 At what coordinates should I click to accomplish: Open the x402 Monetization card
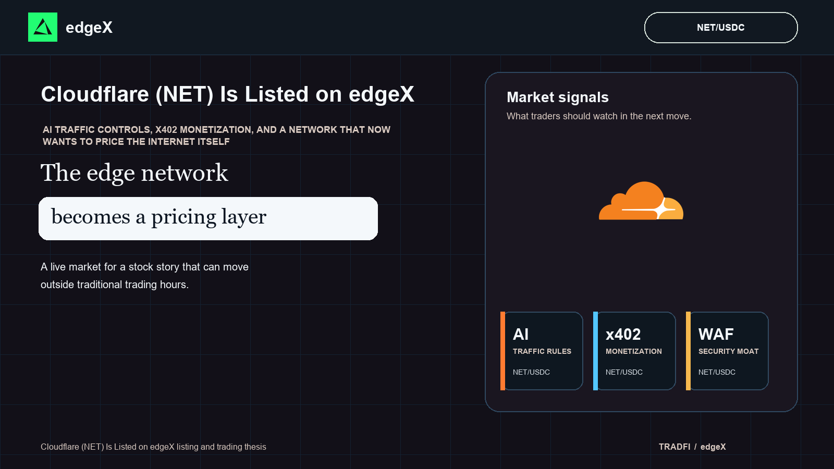click(x=634, y=351)
